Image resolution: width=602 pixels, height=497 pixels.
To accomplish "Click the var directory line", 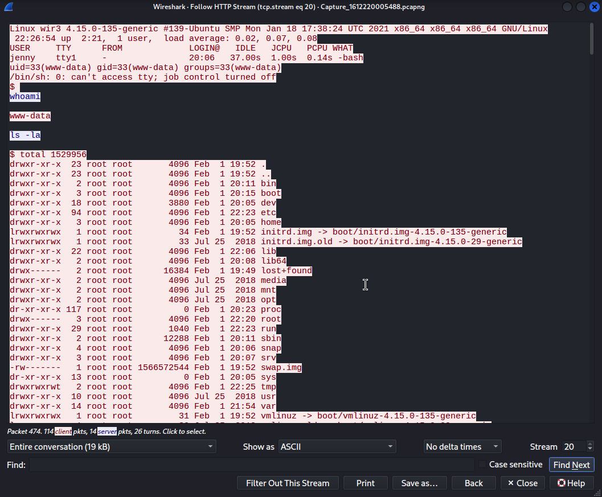I will tap(143, 406).
